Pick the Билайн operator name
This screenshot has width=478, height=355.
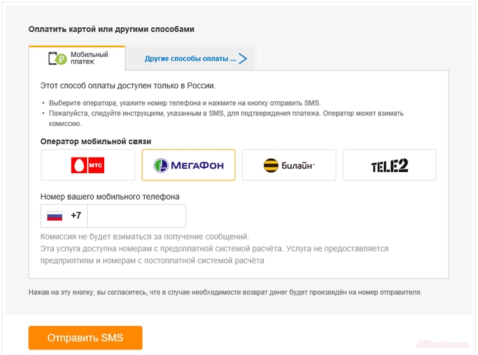pyautogui.click(x=298, y=165)
